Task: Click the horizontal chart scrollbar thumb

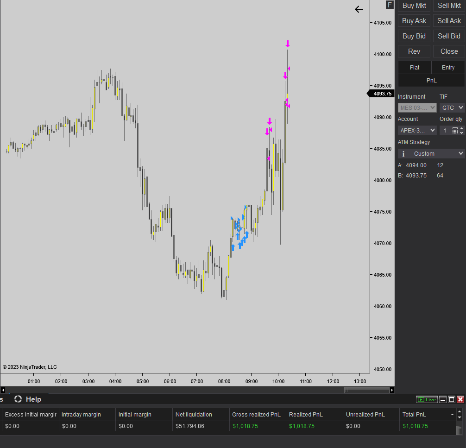Action: tap(366, 390)
